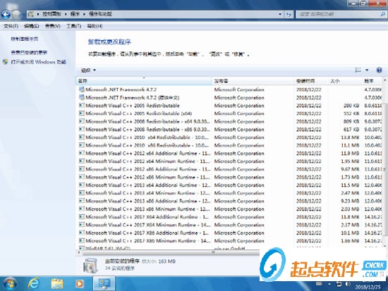Open Control Panel Home link
This screenshot has height=291, width=388.
(x=25, y=39)
